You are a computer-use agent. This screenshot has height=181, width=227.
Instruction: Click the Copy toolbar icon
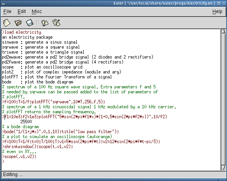tap(45, 23)
